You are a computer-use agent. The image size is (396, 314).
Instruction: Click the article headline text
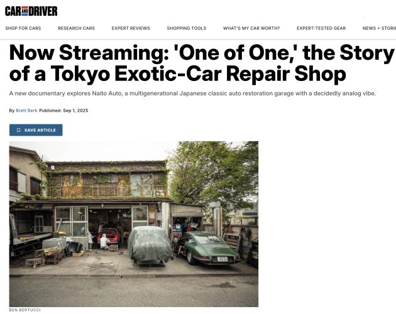(202, 63)
